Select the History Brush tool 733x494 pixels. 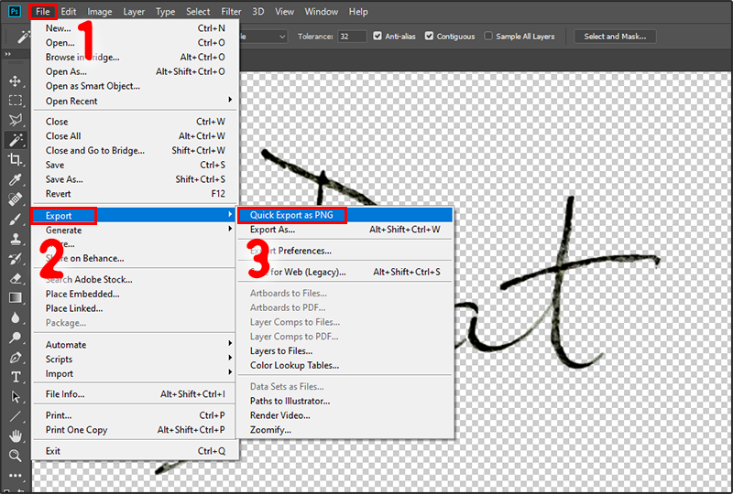click(15, 258)
